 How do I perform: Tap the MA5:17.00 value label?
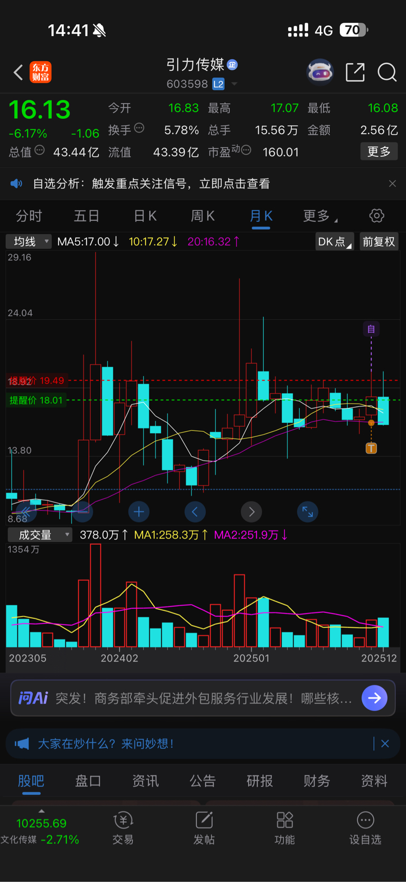click(x=88, y=242)
